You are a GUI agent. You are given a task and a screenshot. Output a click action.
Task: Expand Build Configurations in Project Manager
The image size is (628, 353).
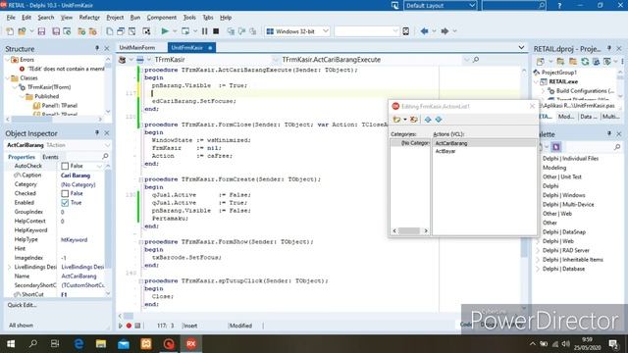[x=544, y=91]
